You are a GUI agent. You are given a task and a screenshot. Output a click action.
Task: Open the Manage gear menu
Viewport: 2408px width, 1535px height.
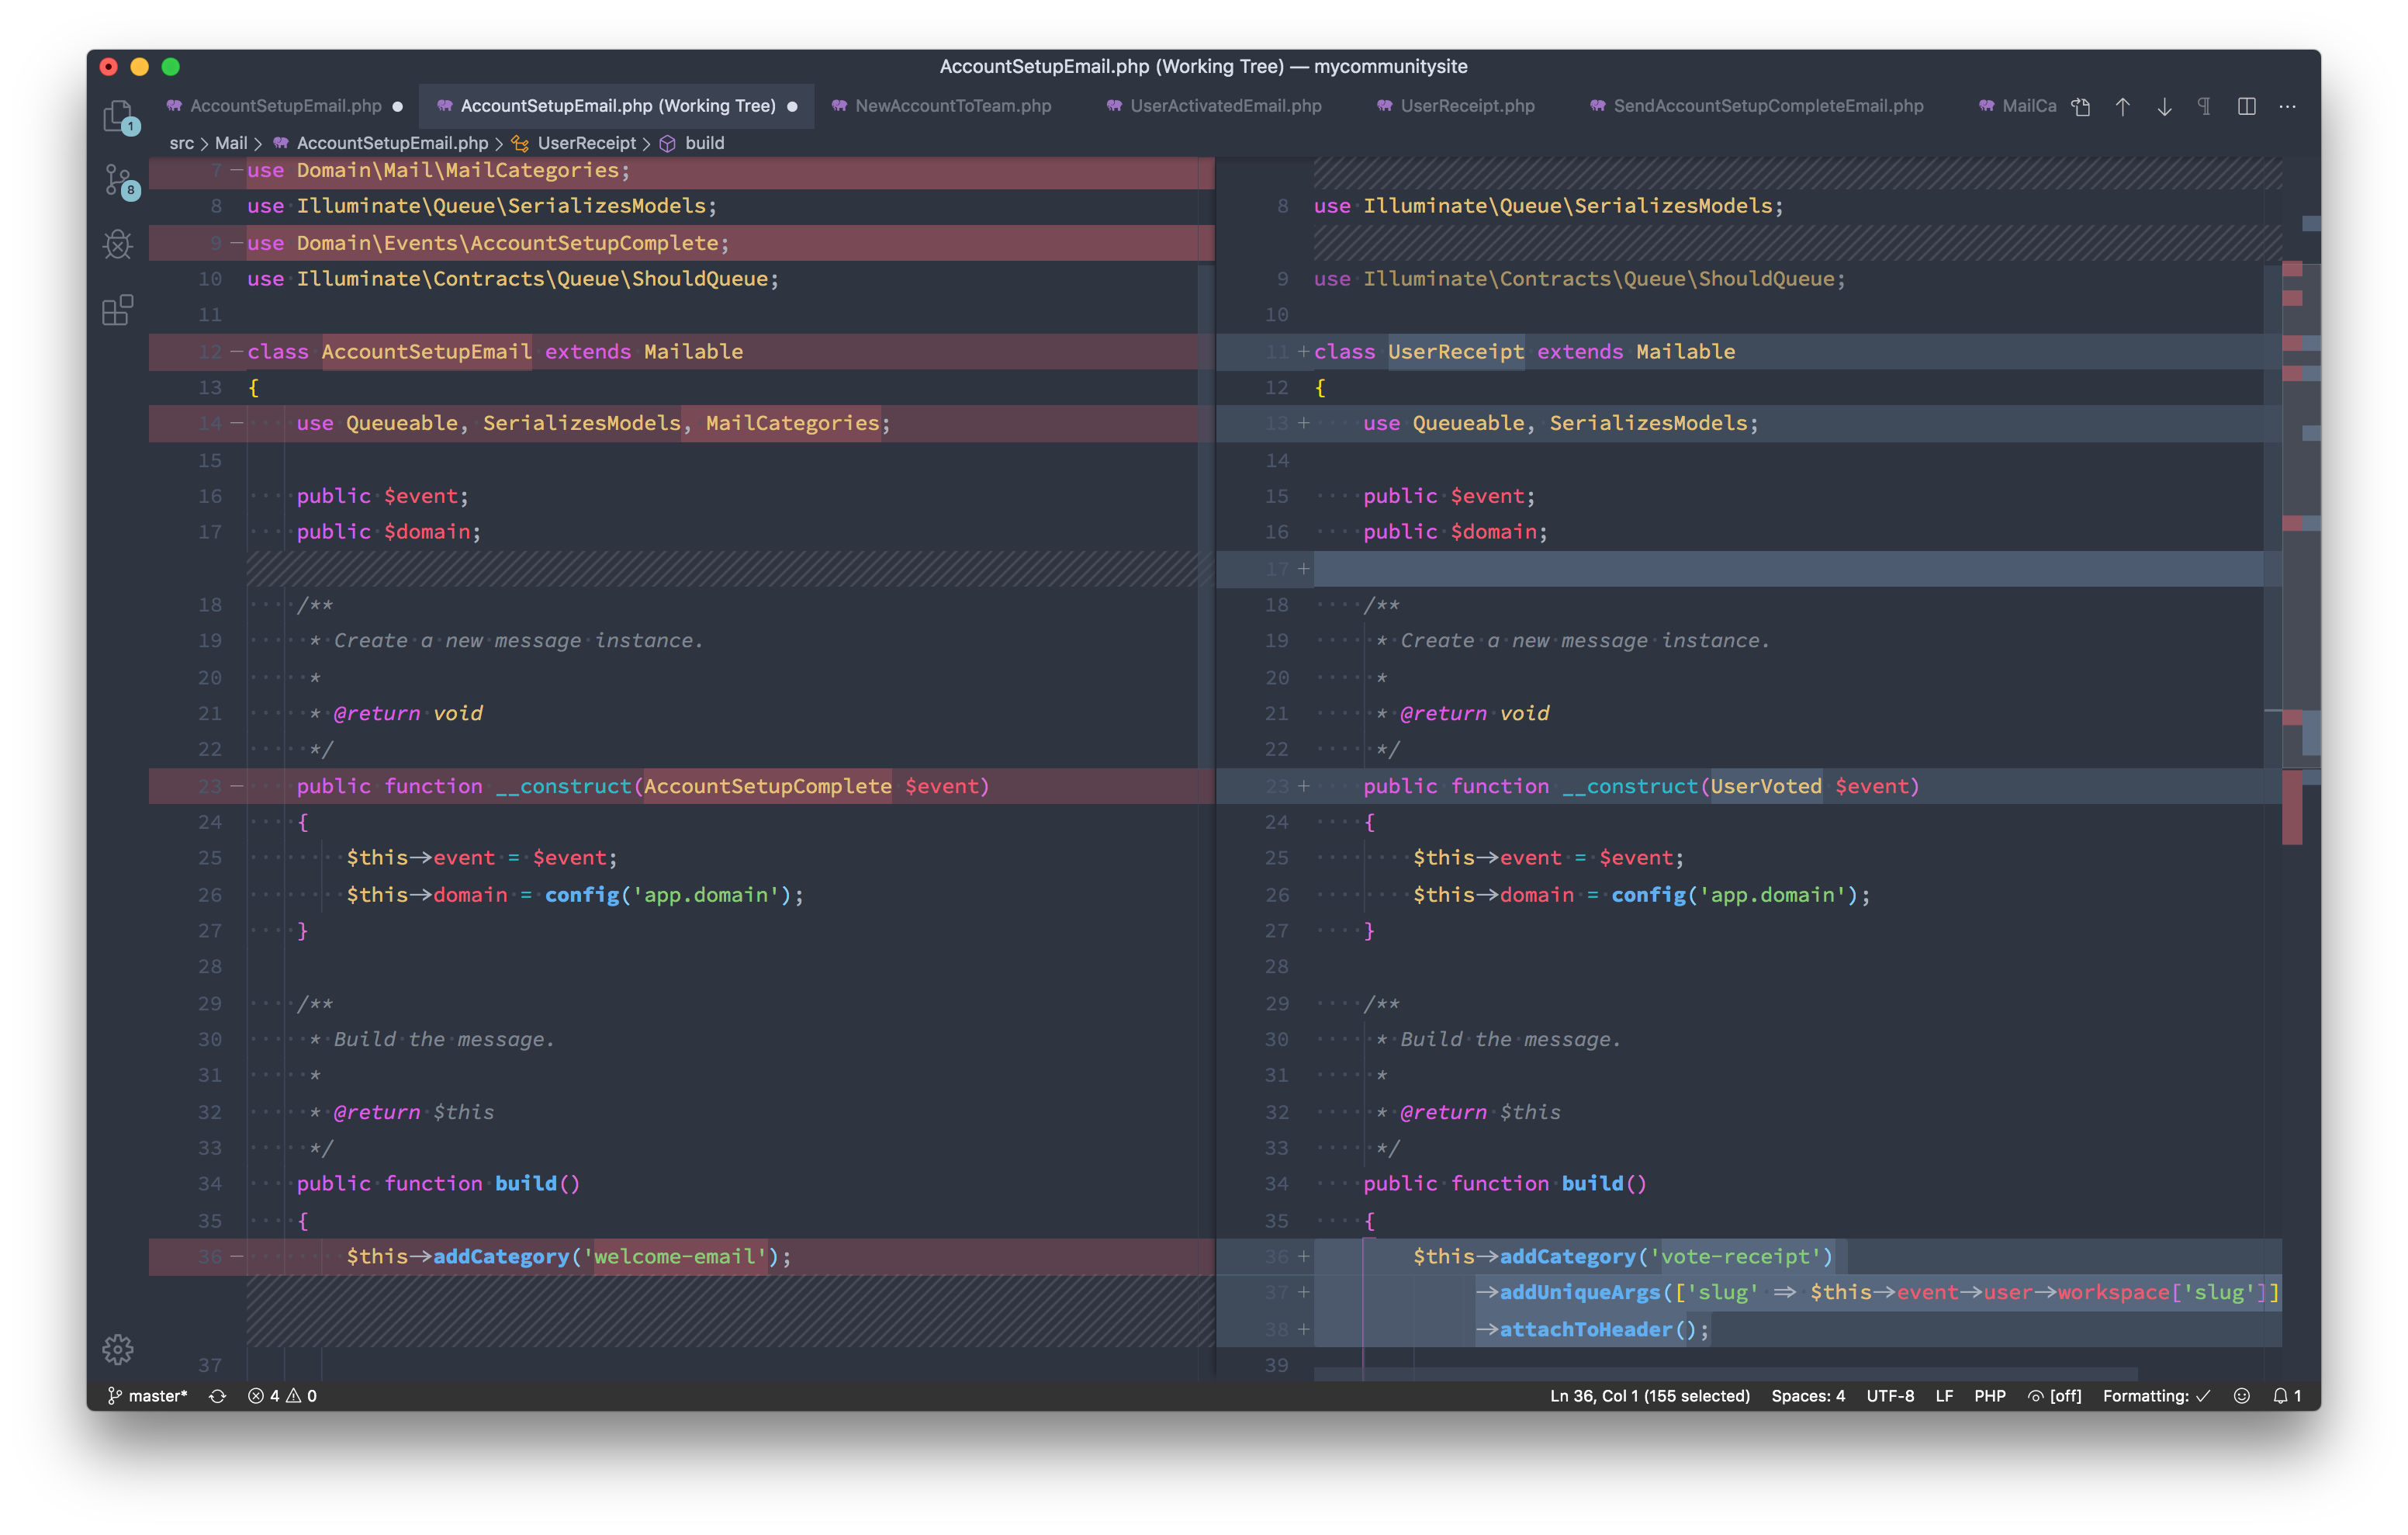[x=118, y=1349]
